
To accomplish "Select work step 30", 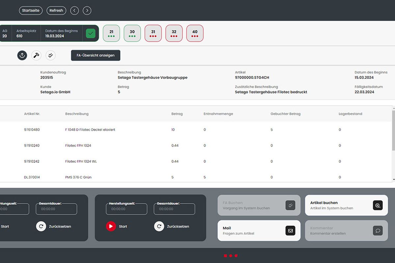I will pyautogui.click(x=132, y=33).
